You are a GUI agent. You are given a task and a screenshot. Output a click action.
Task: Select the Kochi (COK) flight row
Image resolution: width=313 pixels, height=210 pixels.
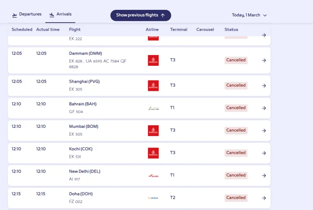pyautogui.click(x=81, y=149)
